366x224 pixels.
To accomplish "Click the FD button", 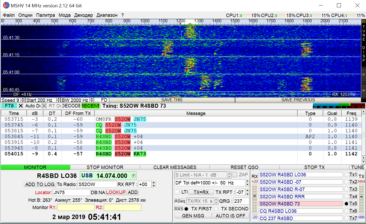I will click(x=104, y=100).
